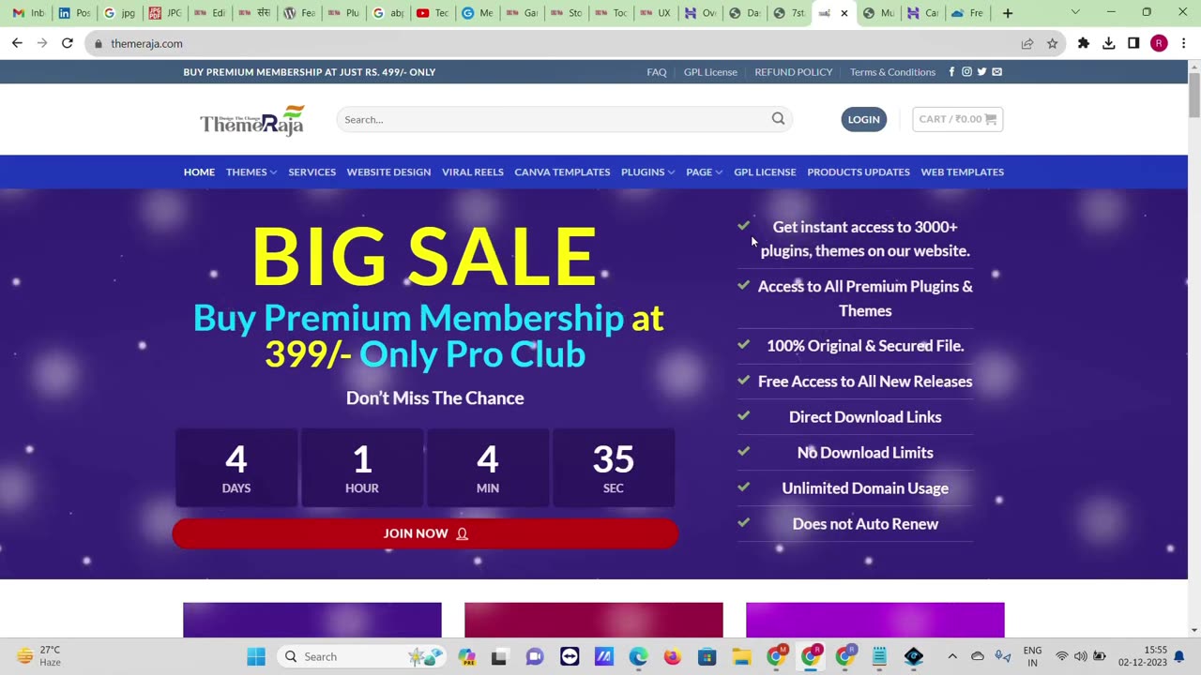Image resolution: width=1201 pixels, height=675 pixels.
Task: Click the 'BUY PREMIUM MEMBERSHIP AT JUST RS. 499/- ONLY' text
Action: [x=310, y=72]
